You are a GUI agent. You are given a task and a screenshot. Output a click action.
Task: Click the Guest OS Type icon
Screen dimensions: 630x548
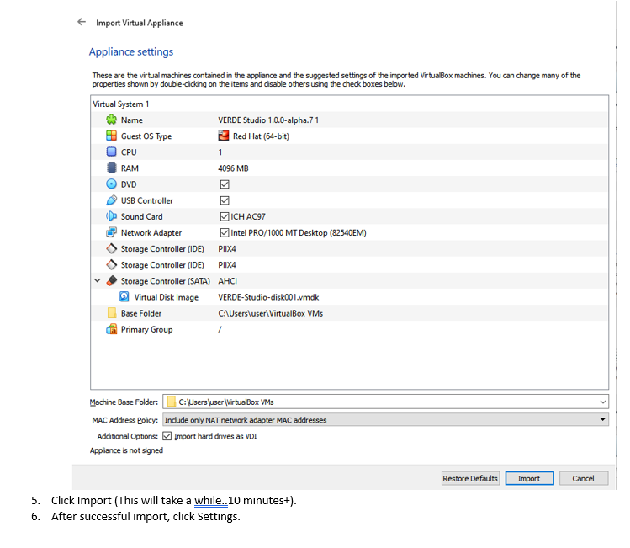tap(111, 136)
